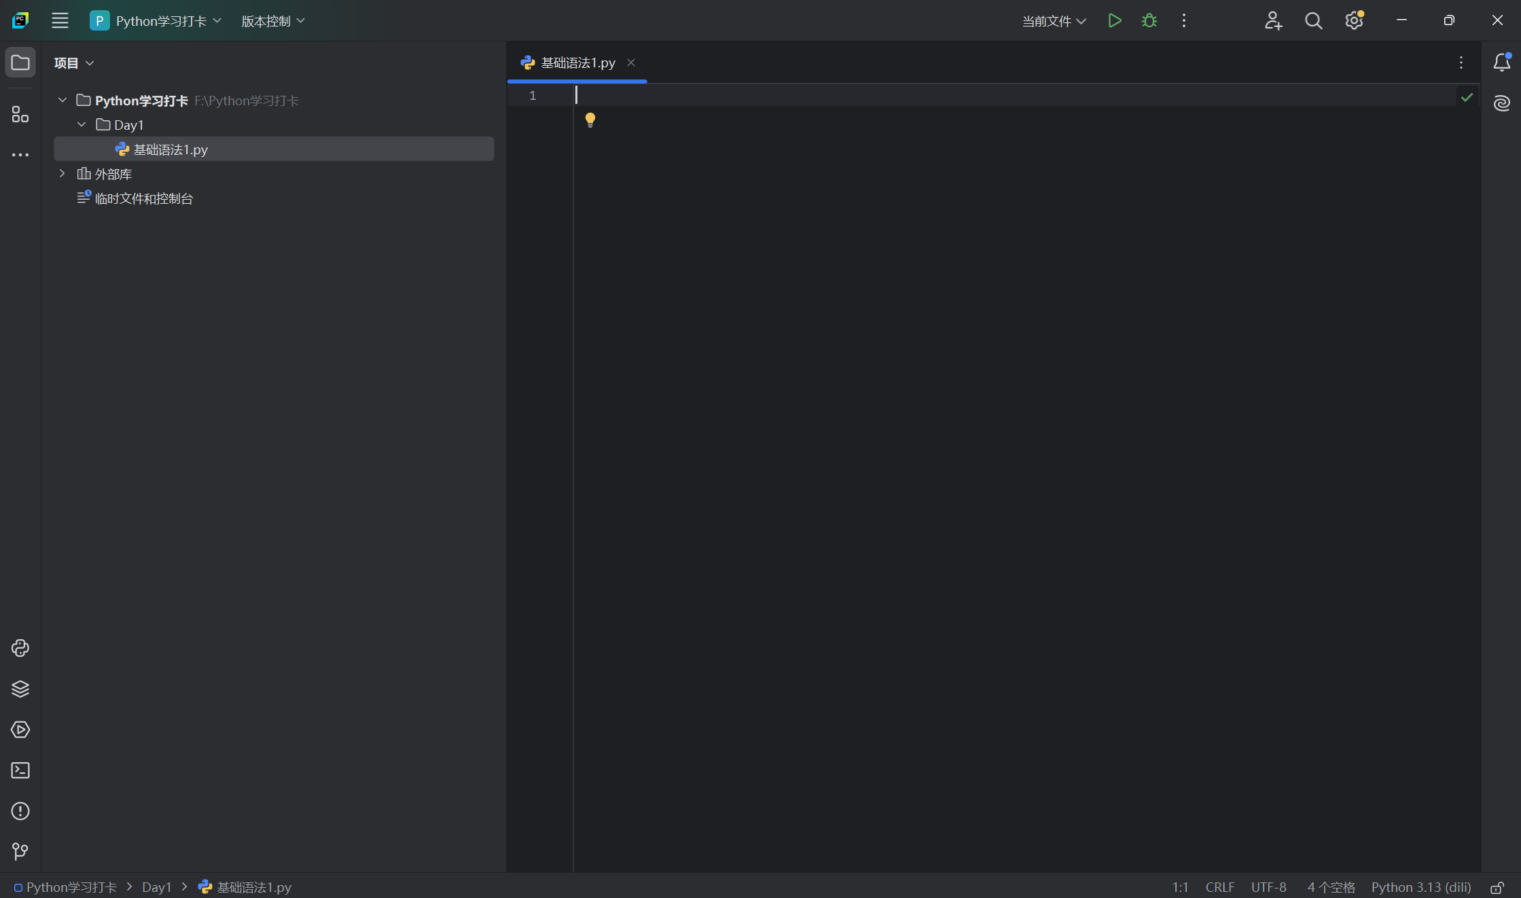This screenshot has height=898, width=1521.
Task: Click the CRLF line separator in the status bar
Action: pyautogui.click(x=1219, y=887)
